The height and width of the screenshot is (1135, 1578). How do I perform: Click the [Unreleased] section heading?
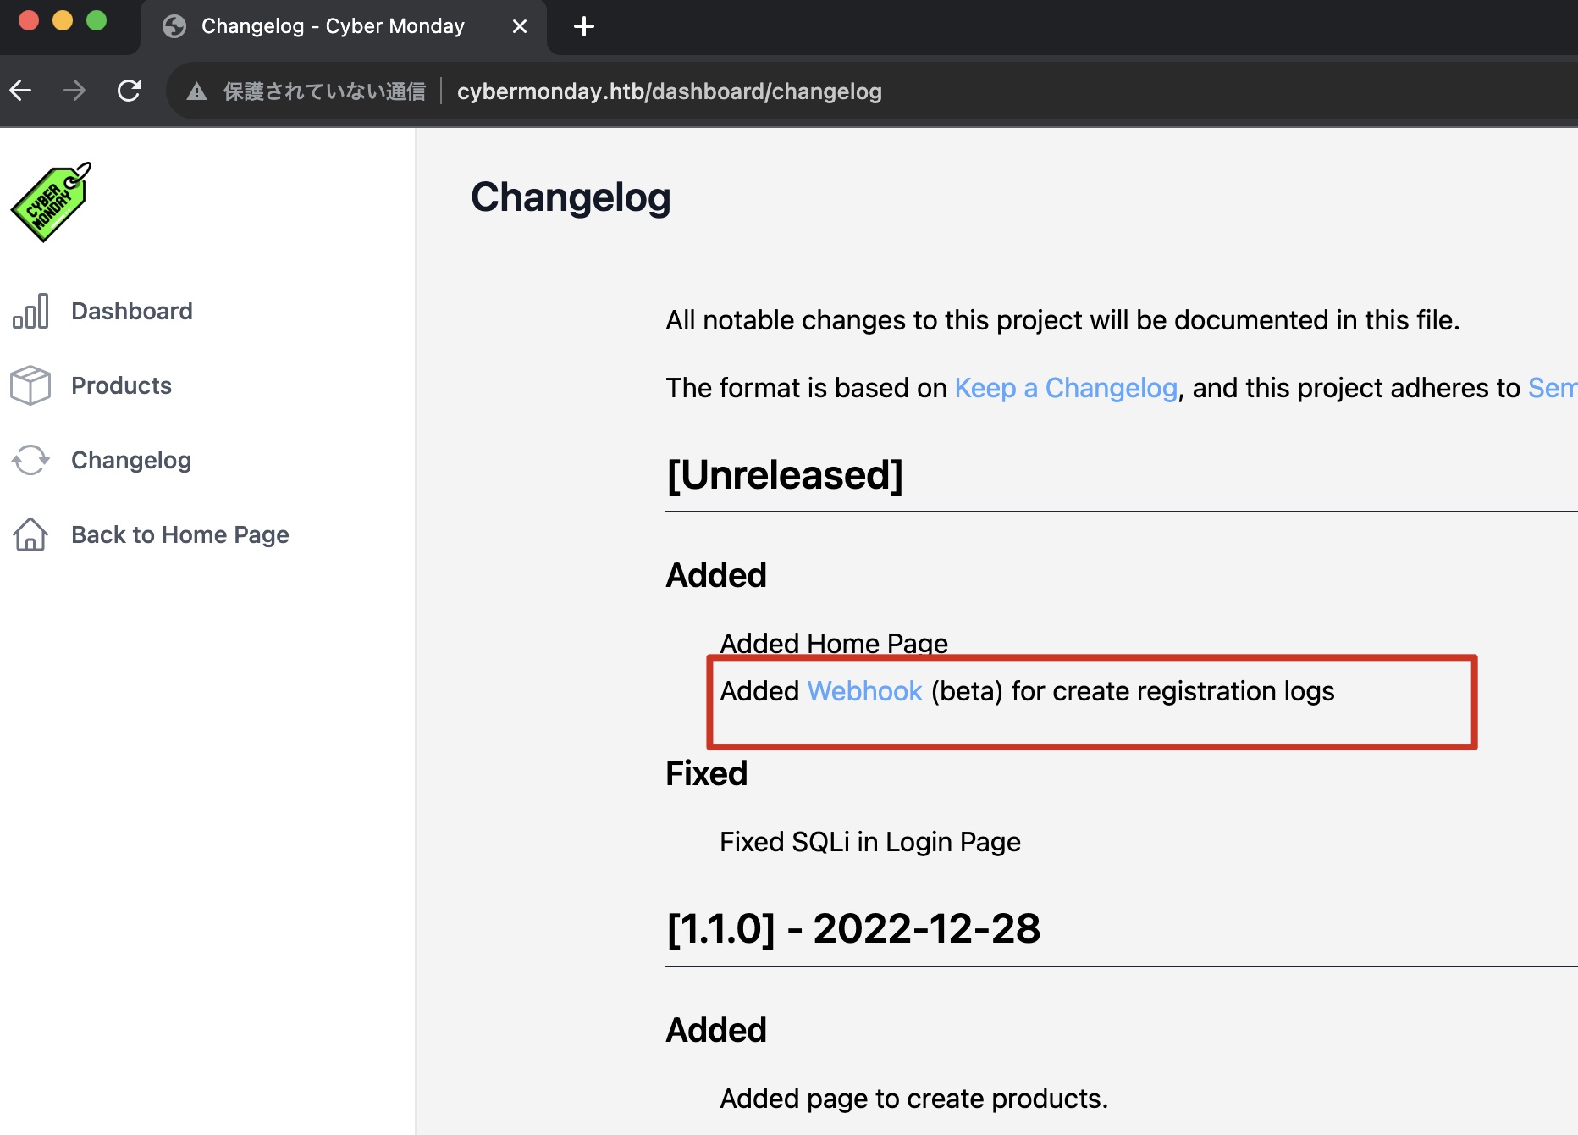[x=785, y=475]
